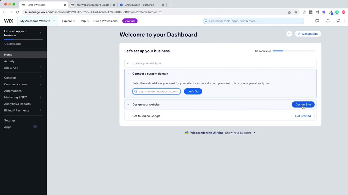Click the search magnifier icon in header
This screenshot has height=195, width=348.
tap(206, 21)
